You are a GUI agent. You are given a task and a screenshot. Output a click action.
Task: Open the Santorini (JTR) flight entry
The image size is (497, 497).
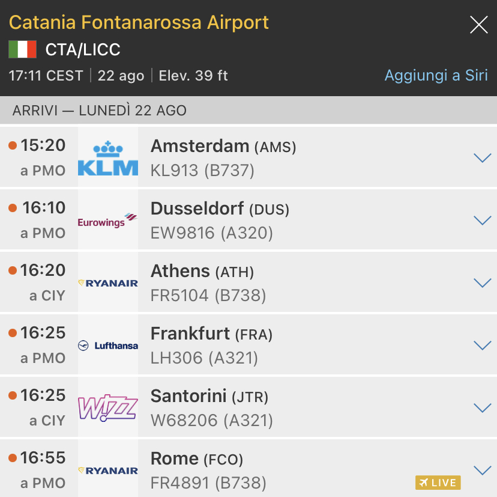point(209,397)
